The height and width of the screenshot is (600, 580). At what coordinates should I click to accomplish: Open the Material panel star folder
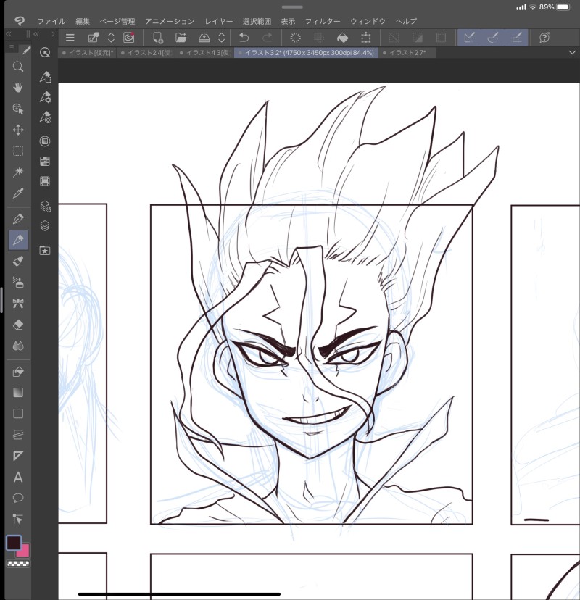click(x=45, y=251)
